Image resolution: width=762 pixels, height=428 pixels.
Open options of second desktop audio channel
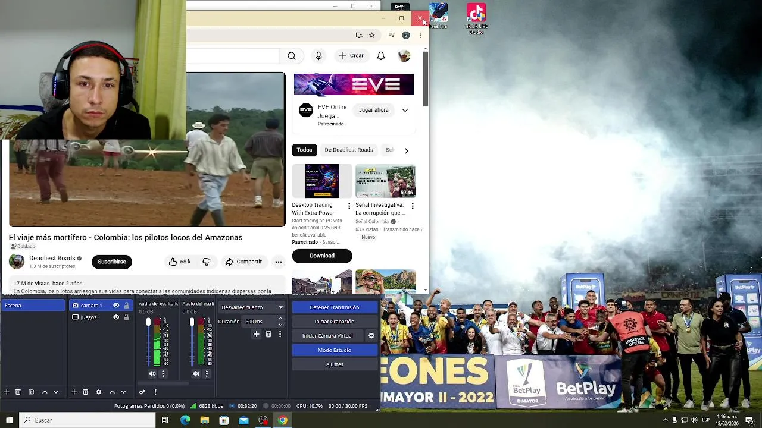point(207,374)
